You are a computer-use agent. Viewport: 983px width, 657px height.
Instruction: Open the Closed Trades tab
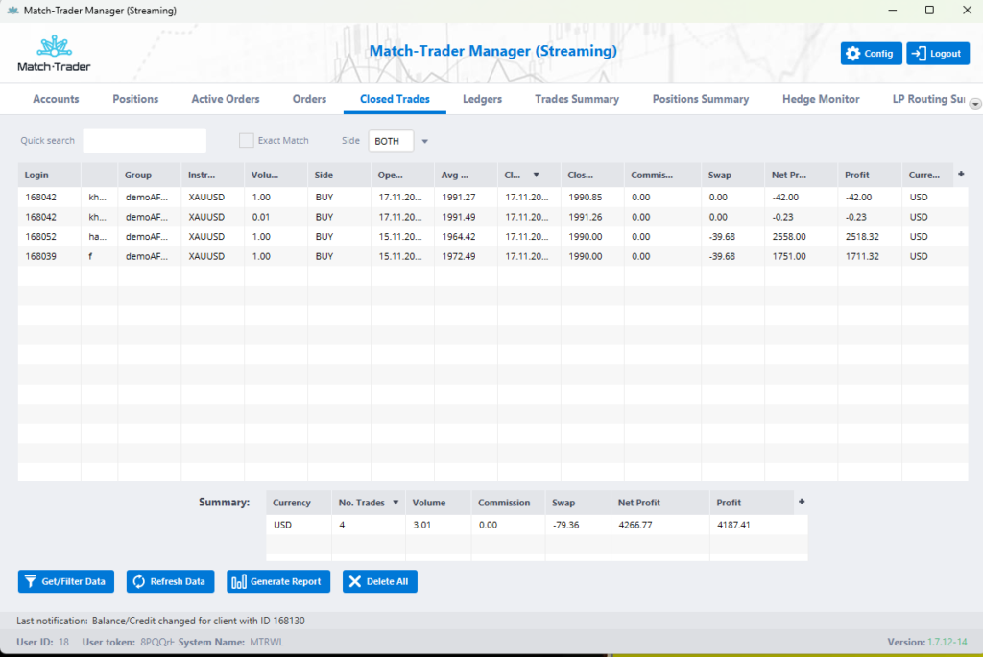(x=395, y=99)
